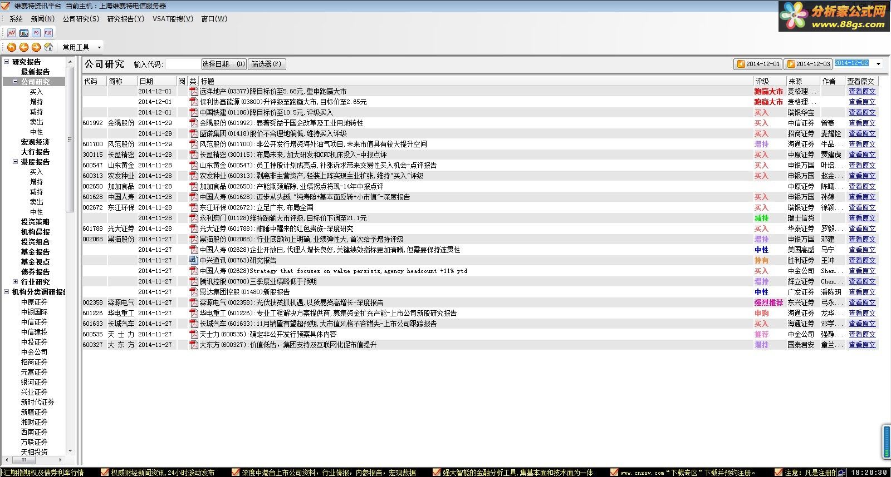Sort by the 评级 column header
This screenshot has height=477, width=891.
[769, 81]
